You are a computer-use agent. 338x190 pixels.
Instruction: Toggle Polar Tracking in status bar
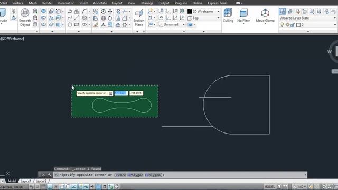click(56, 187)
